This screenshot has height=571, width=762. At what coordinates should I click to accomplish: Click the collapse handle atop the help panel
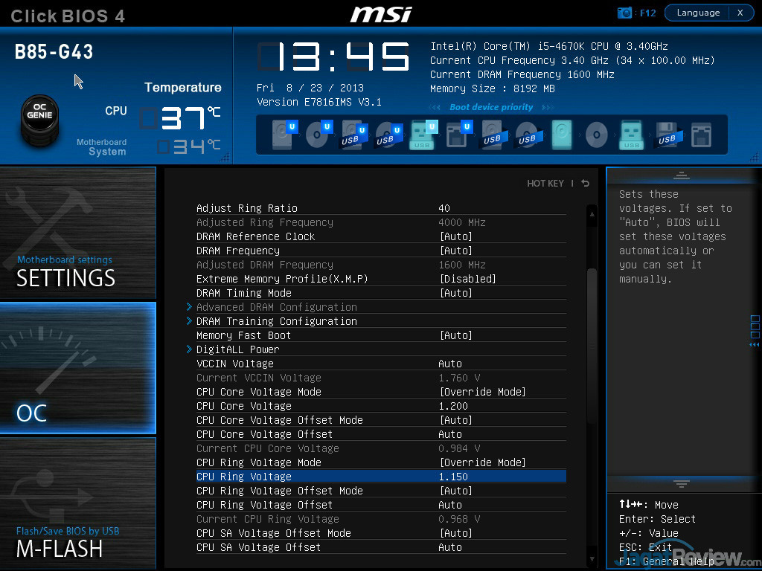point(682,175)
